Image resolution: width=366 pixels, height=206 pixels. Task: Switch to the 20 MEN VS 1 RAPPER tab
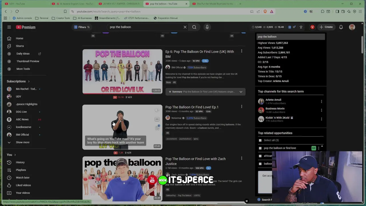click(120, 4)
